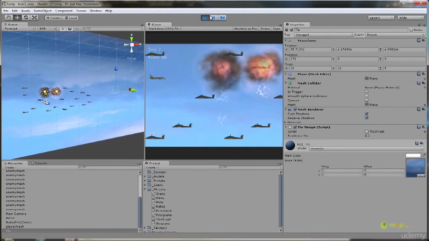Open the Component menu

[x=64, y=11]
